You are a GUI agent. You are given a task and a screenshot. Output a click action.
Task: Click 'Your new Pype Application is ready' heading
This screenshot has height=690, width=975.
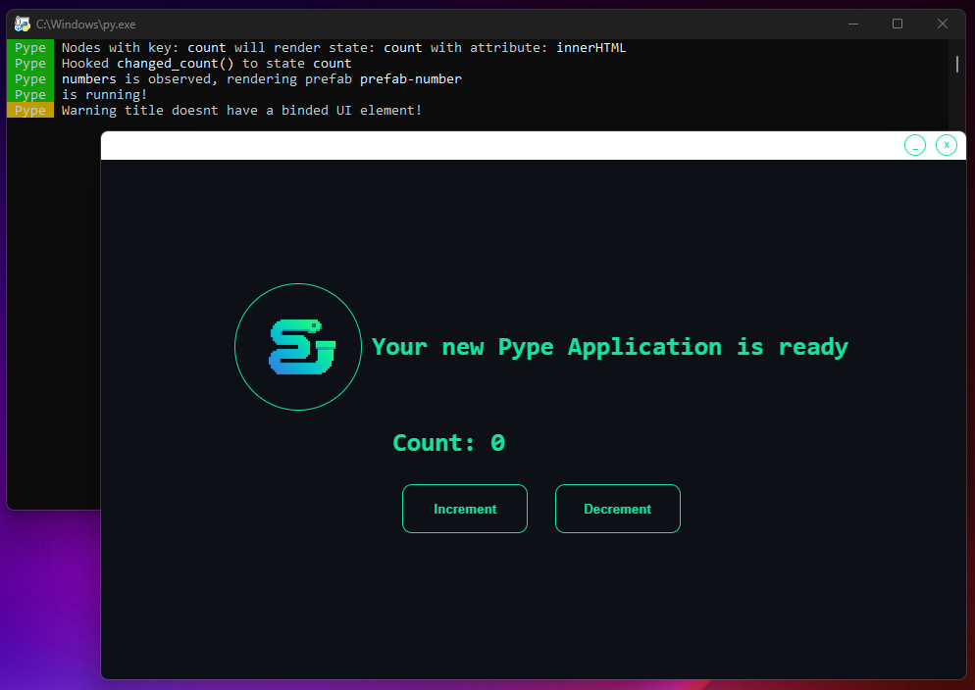click(x=610, y=347)
